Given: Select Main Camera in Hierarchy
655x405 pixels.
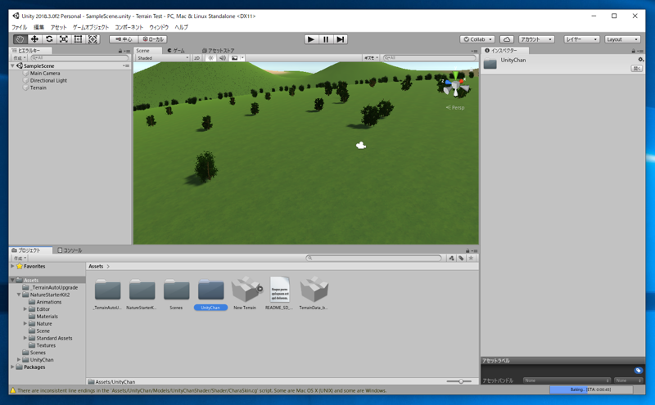Looking at the screenshot, I should tap(45, 73).
